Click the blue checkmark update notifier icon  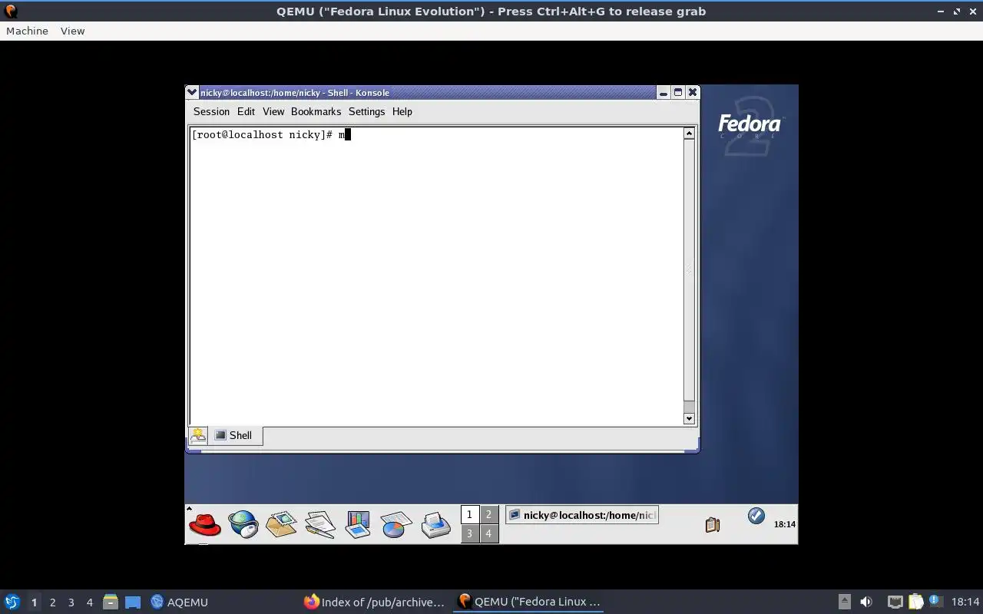(756, 516)
